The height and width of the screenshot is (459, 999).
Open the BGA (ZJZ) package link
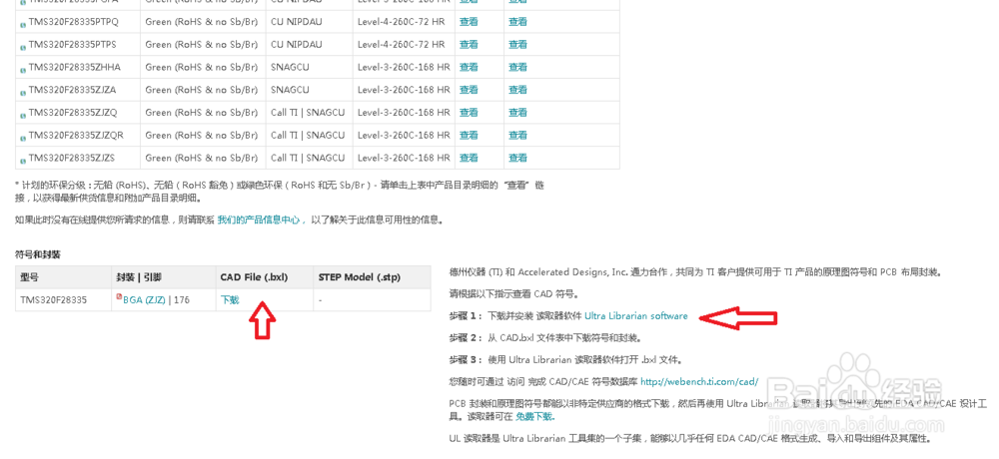coord(145,299)
